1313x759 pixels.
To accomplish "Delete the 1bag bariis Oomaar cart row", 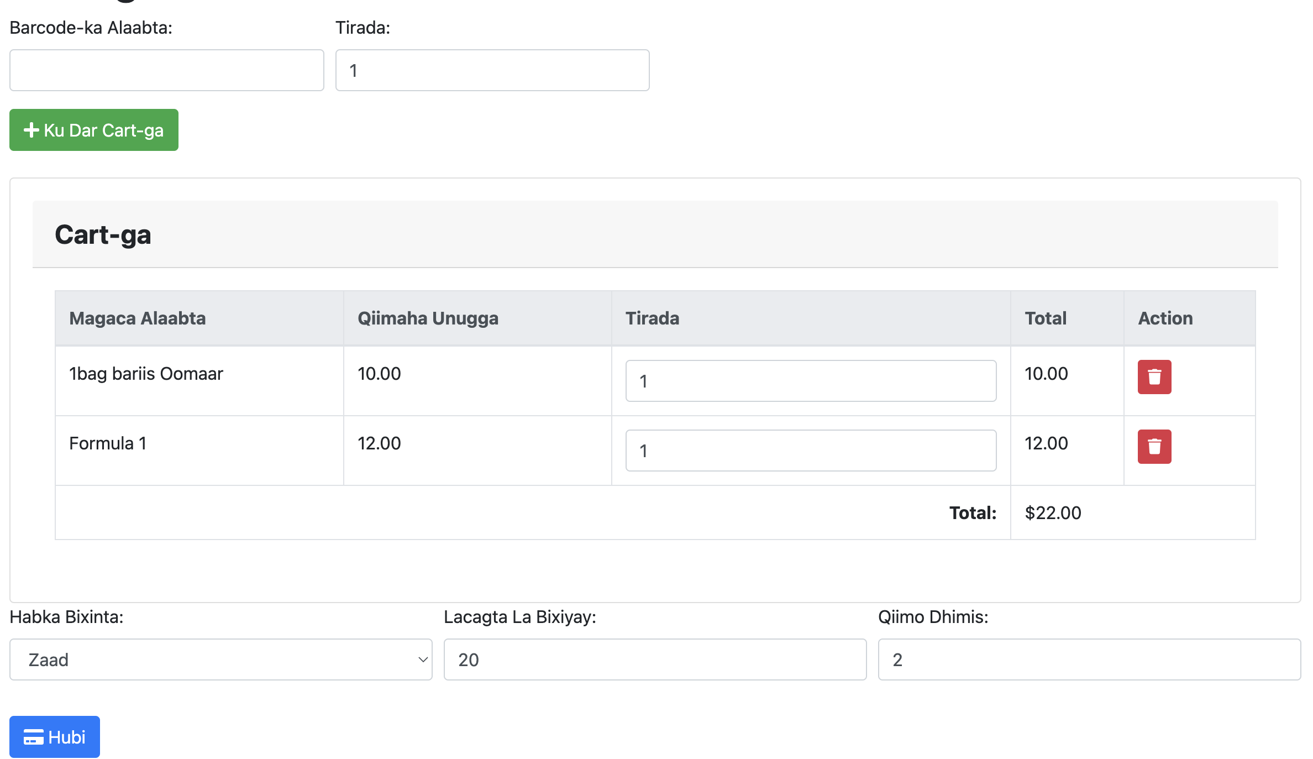I will point(1154,377).
